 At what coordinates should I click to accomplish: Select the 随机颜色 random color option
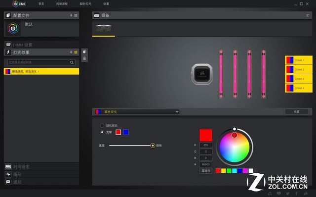tap(102, 125)
